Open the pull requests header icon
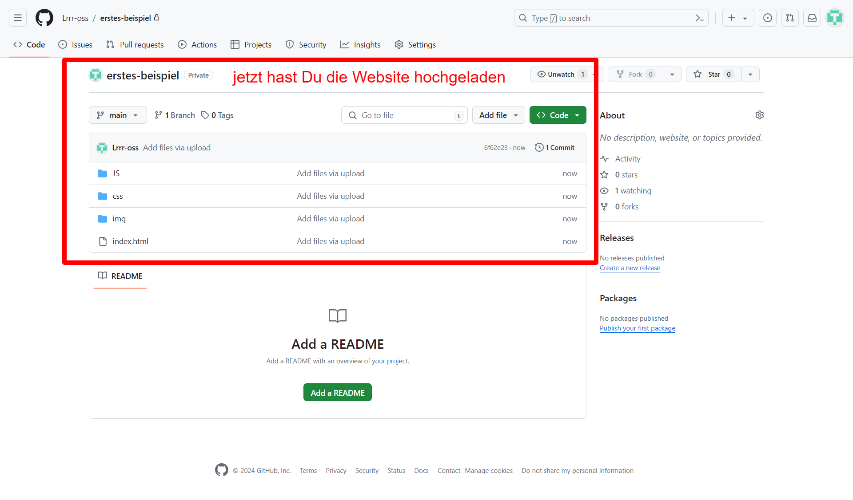This screenshot has height=500, width=853. 790,18
